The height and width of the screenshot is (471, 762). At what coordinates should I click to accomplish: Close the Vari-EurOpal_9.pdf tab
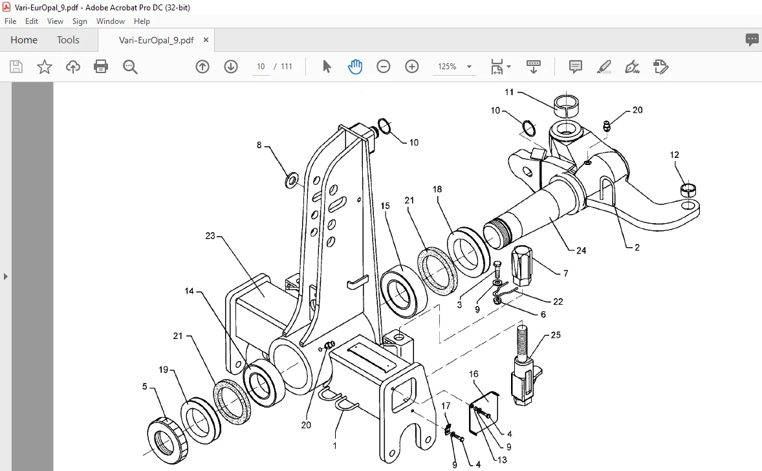pyautogui.click(x=206, y=40)
